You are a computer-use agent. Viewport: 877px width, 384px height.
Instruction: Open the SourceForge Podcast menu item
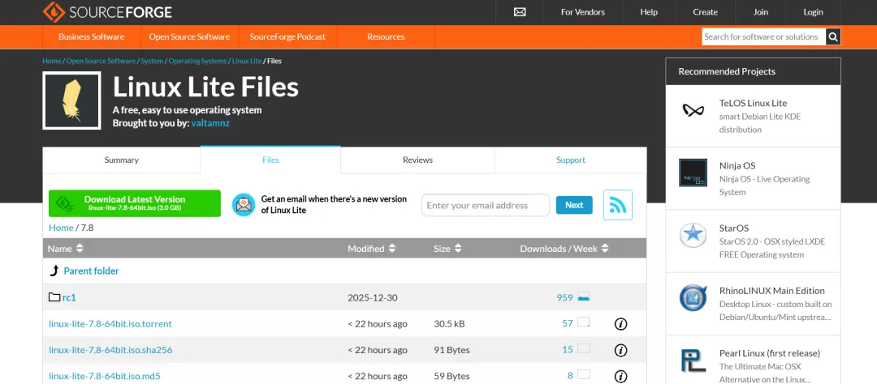(287, 36)
